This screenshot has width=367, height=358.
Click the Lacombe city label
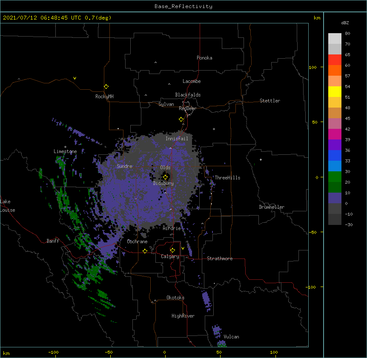(x=192, y=81)
